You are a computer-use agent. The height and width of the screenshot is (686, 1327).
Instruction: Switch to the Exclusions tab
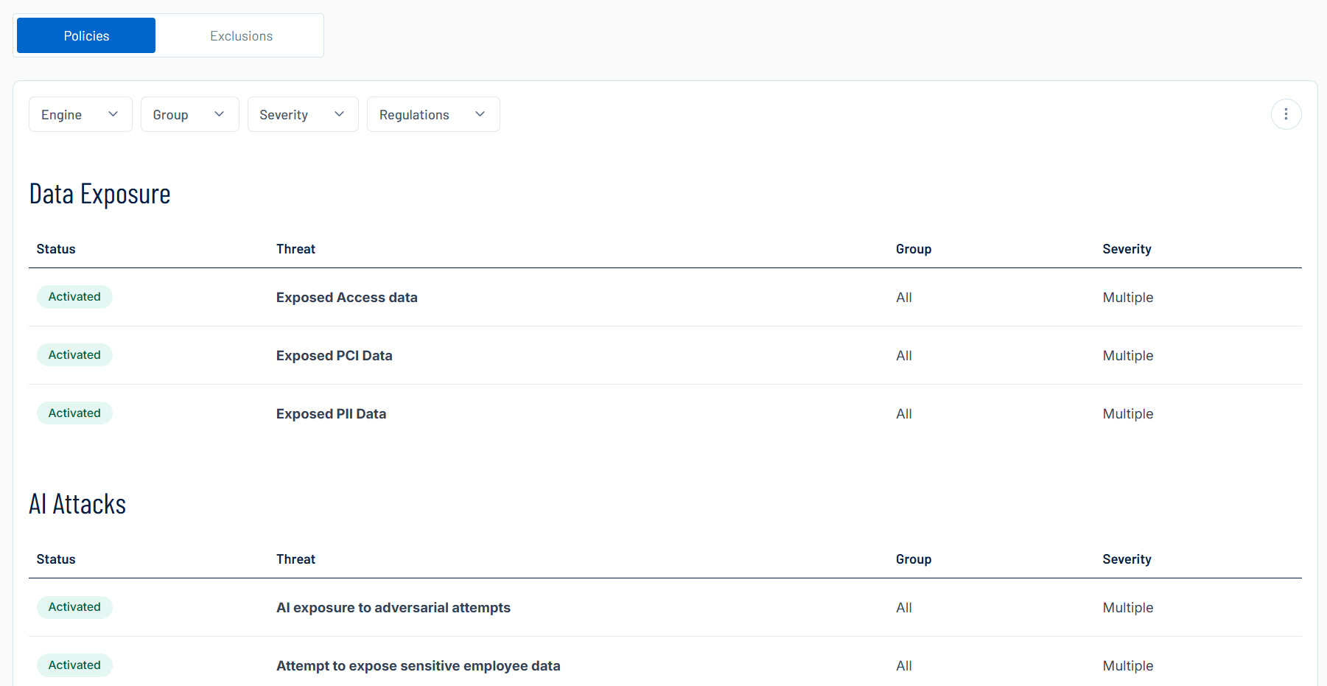241,36
